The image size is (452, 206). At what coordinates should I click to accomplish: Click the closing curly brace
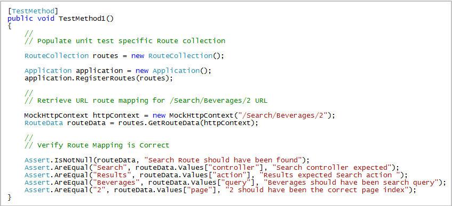10,197
